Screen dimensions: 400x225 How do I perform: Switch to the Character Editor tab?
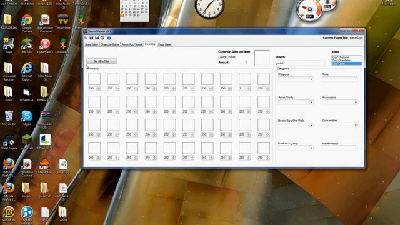click(x=110, y=44)
